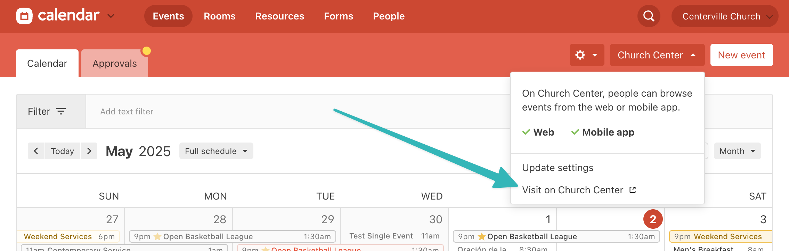This screenshot has width=789, height=251.
Task: Click the highlighted date 2 circle
Action: coord(653,219)
